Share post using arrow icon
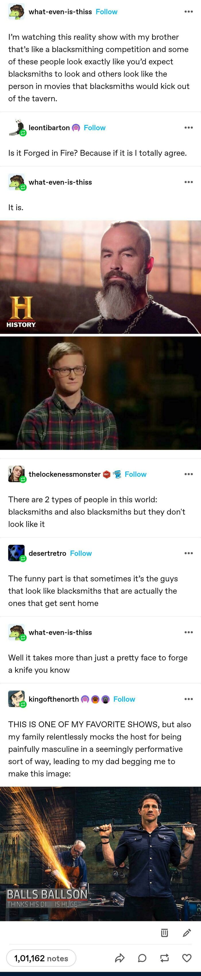The width and height of the screenshot is (201, 976). [120, 958]
